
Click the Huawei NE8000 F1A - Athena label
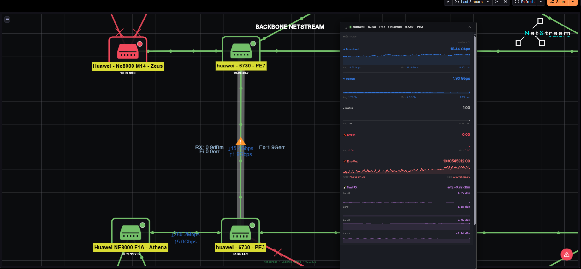click(x=131, y=248)
